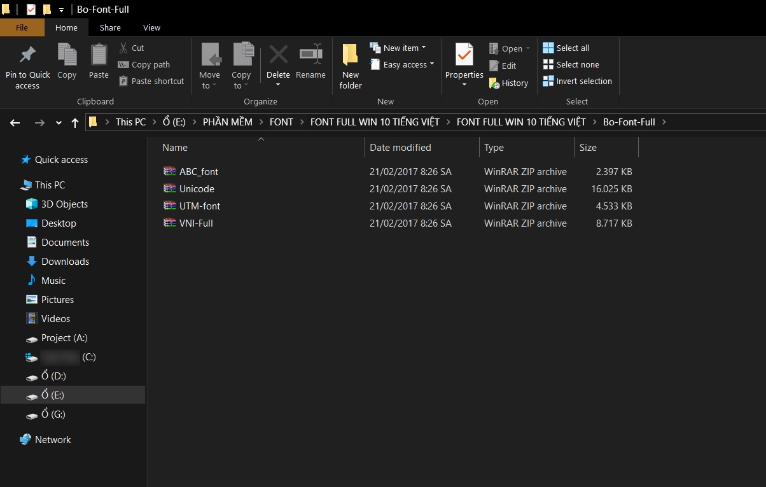Open the File tab
766x487 pixels.
tap(22, 27)
